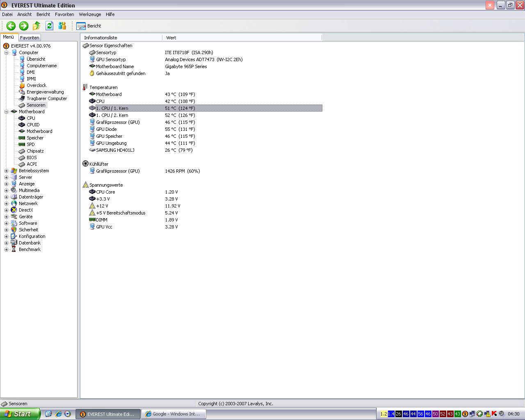The image size is (525, 420).
Task: Open the Hilfe menu
Action: tap(110, 14)
